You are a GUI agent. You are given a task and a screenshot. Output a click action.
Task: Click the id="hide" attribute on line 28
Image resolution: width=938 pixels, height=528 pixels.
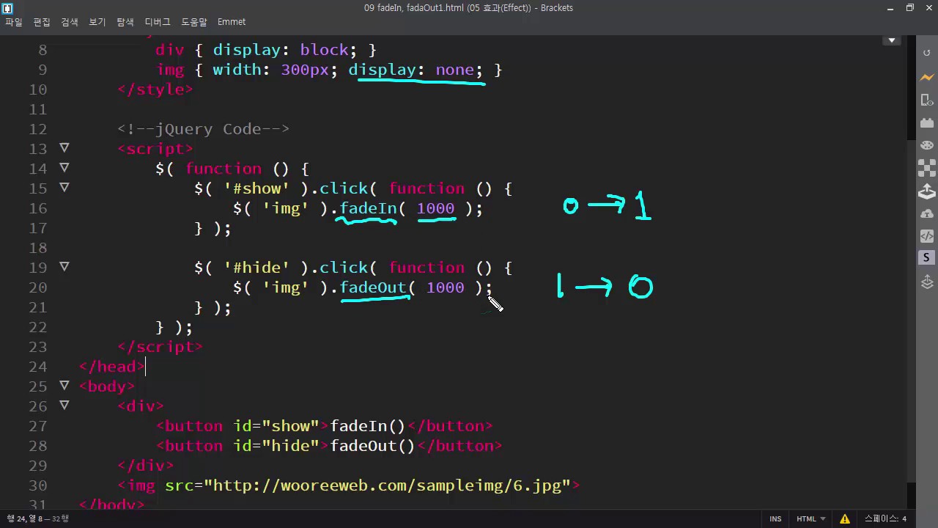point(276,446)
